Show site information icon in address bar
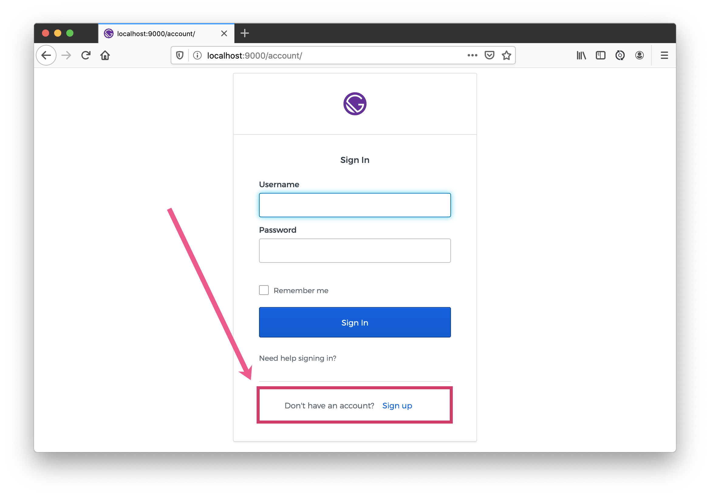This screenshot has height=497, width=710. click(x=197, y=56)
